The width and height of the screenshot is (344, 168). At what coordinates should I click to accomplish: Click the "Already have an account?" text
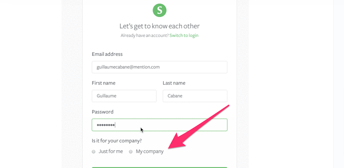144,35
